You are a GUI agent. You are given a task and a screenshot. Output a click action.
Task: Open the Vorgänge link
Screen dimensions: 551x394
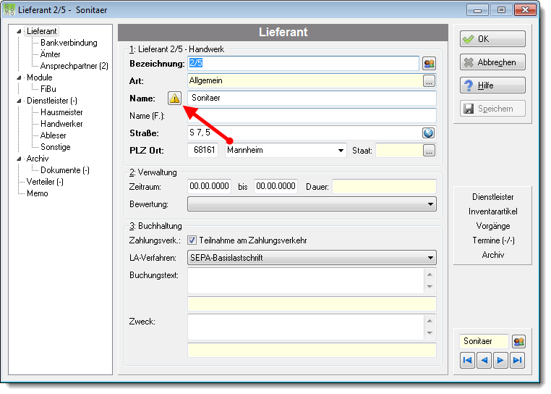[492, 226]
